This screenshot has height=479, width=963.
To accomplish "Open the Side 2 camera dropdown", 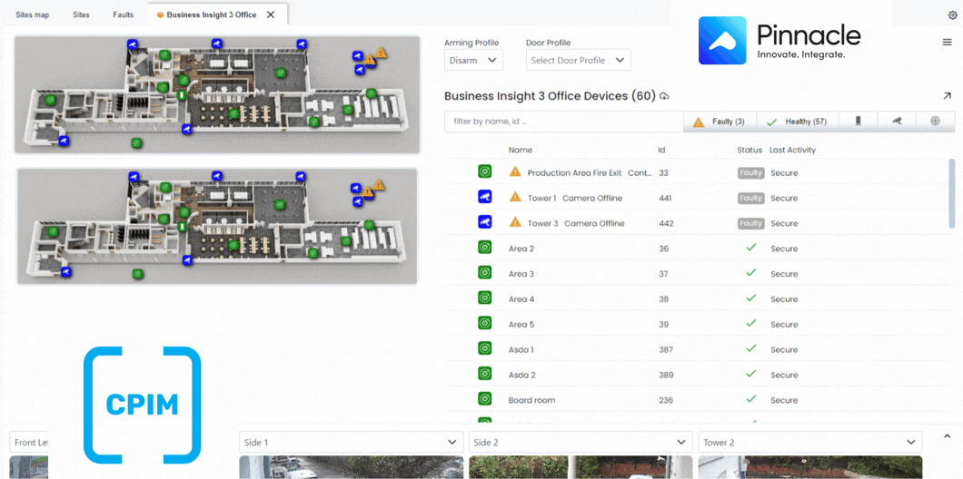I will coord(581,442).
